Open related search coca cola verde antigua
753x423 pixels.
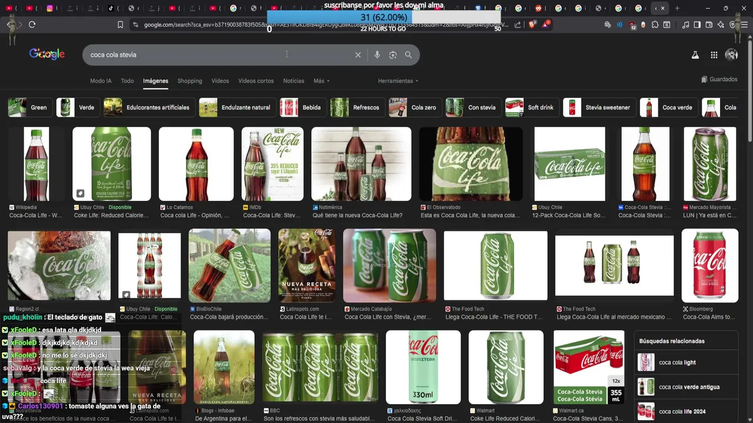tap(687, 387)
